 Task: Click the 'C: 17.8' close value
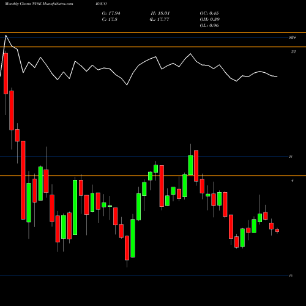(110, 20)
